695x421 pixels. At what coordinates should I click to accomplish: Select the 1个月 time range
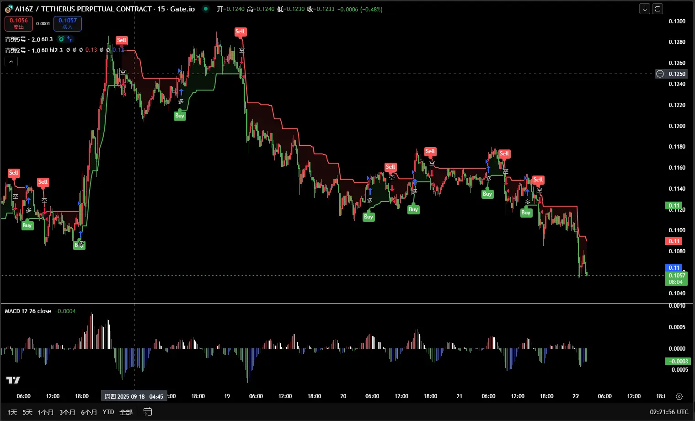point(46,412)
